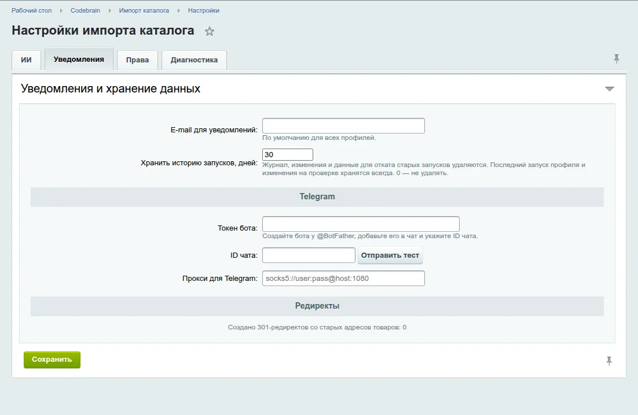Click the Настройки импорта каталога page title
638x415 pixels.
pos(103,31)
